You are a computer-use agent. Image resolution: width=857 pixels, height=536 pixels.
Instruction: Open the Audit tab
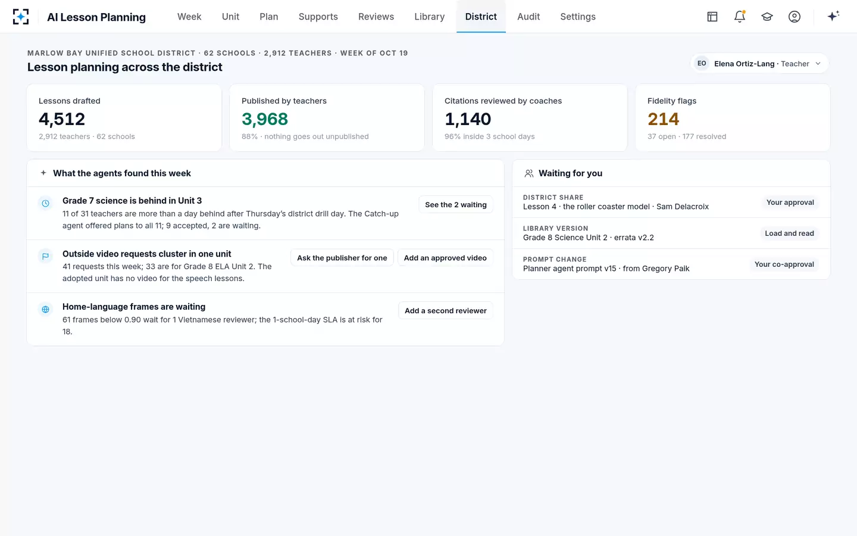click(528, 17)
